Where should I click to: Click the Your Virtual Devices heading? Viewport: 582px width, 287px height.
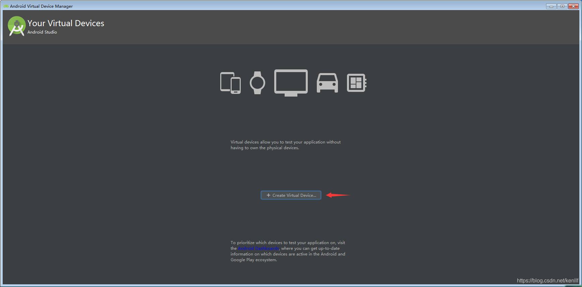(66, 23)
